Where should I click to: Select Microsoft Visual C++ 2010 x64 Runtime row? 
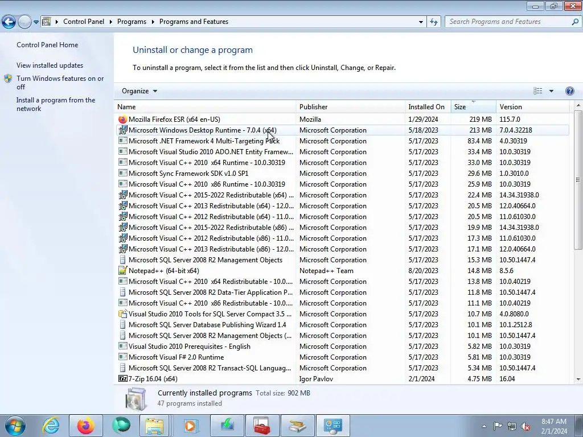click(342, 162)
